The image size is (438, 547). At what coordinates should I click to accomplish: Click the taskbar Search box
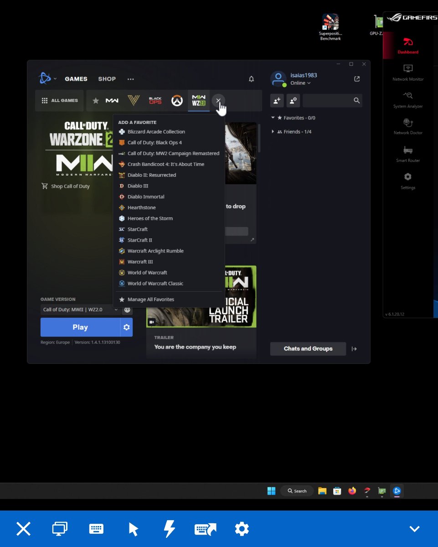tap(297, 491)
